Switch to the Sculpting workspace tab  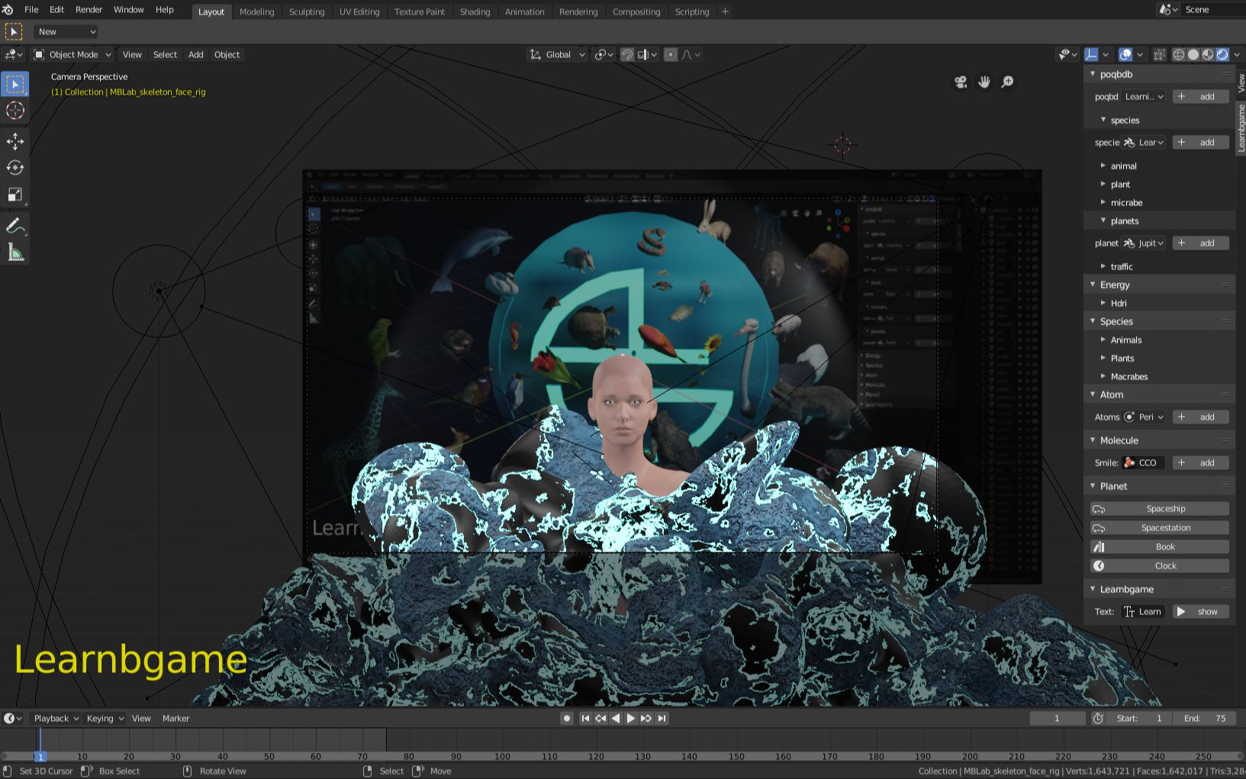click(x=307, y=11)
